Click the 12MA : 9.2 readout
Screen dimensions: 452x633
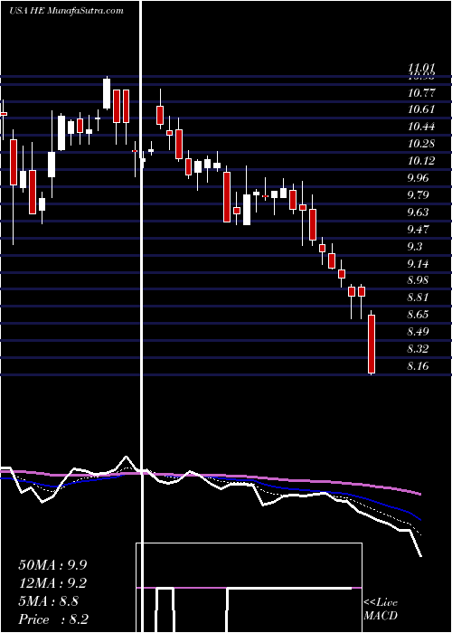coord(52,583)
